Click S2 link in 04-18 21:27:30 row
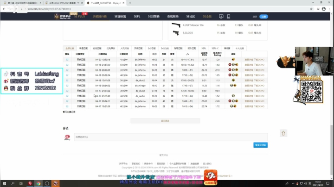334x187 pixels. pos(67,65)
